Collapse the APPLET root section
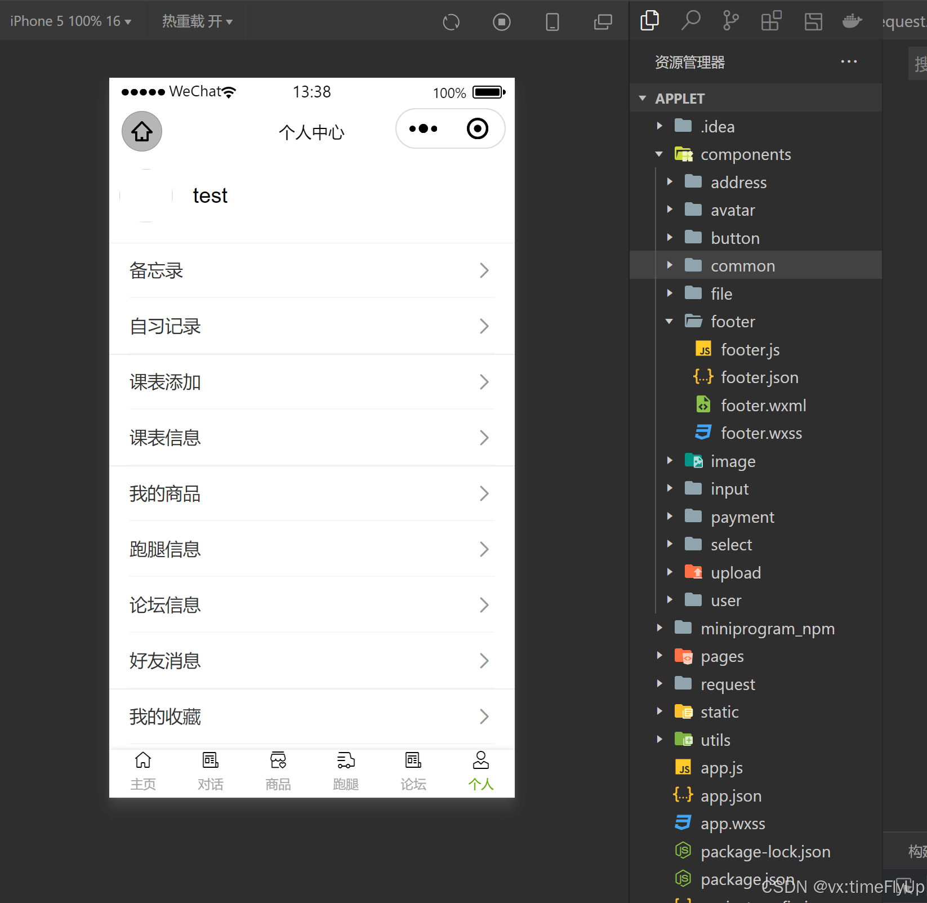The height and width of the screenshot is (903, 927). [756, 98]
